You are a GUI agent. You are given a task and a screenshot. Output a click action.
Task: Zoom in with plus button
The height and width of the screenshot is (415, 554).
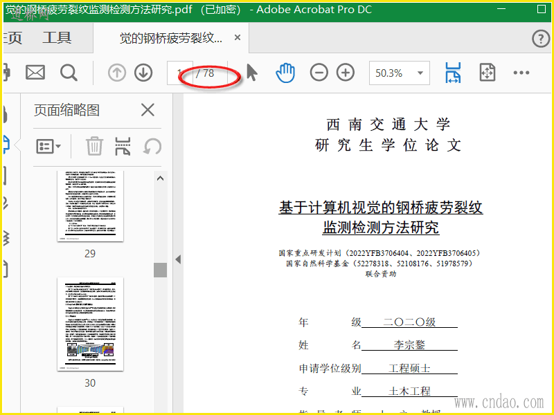[345, 73]
